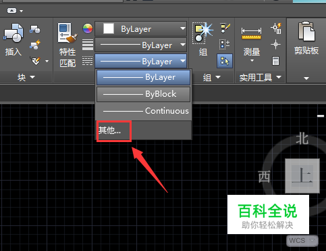
Task: Click the Point ID crosshair icon
Action: pos(275,44)
